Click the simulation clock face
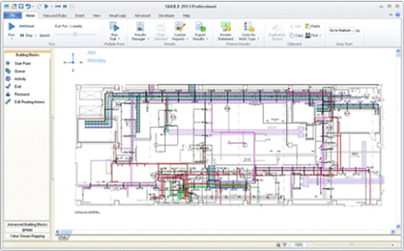Image resolution: width=404 pixels, height=251 pixels. [73, 62]
